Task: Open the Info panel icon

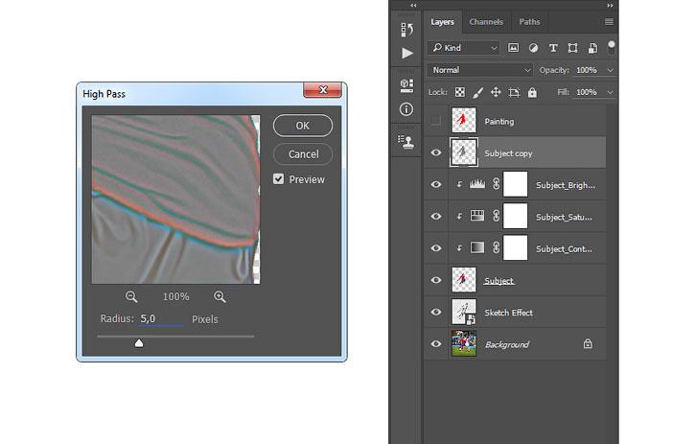Action: click(x=406, y=109)
